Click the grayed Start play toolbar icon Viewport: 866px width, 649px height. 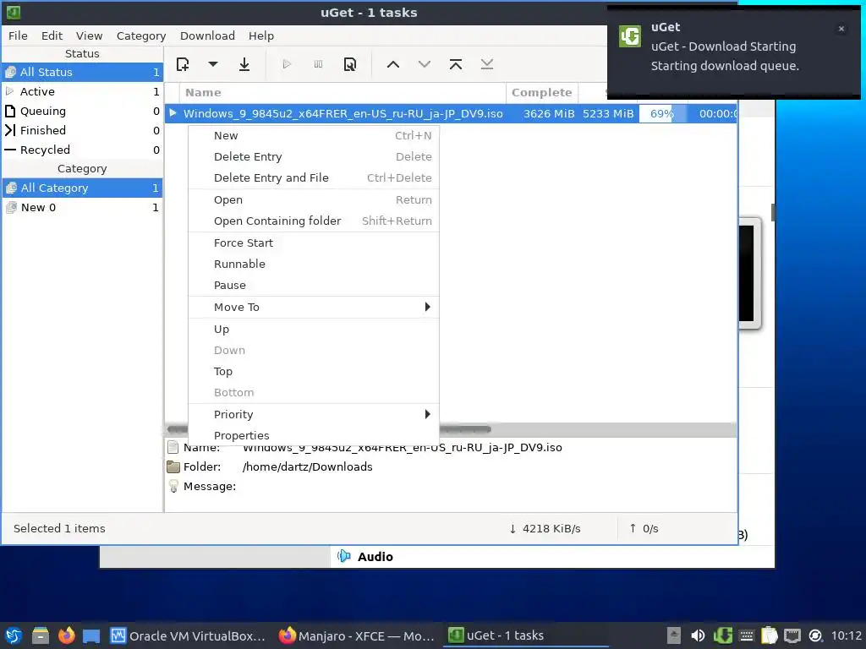coord(287,64)
